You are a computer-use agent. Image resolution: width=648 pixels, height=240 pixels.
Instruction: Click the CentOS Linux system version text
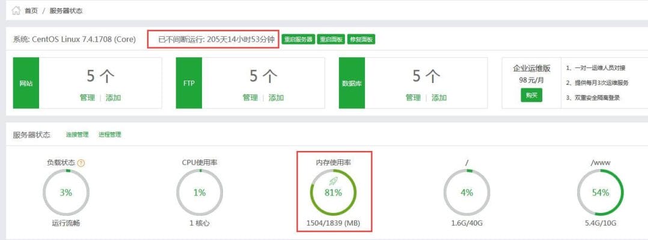click(x=75, y=40)
